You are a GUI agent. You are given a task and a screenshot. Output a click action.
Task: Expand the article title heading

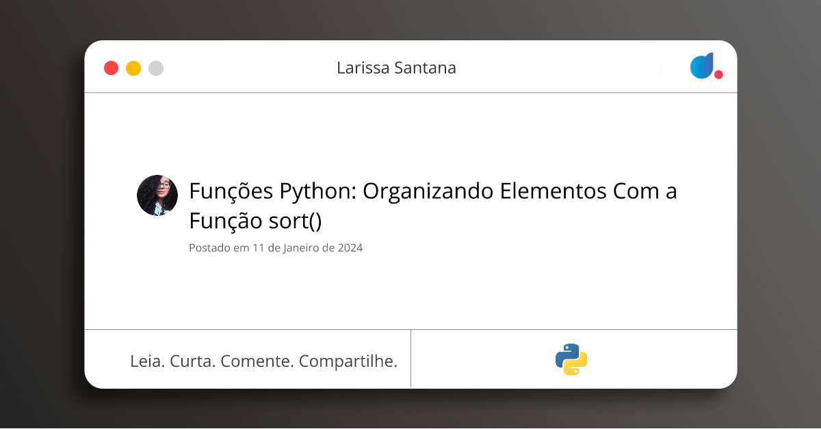[432, 207]
